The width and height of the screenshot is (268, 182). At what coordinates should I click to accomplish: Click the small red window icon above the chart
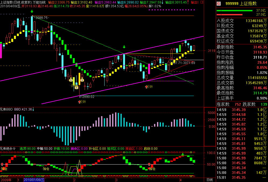pyautogui.click(x=202, y=2)
